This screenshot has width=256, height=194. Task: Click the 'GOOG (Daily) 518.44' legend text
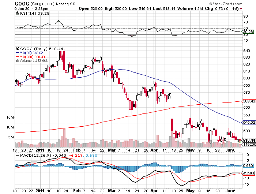[42, 49]
